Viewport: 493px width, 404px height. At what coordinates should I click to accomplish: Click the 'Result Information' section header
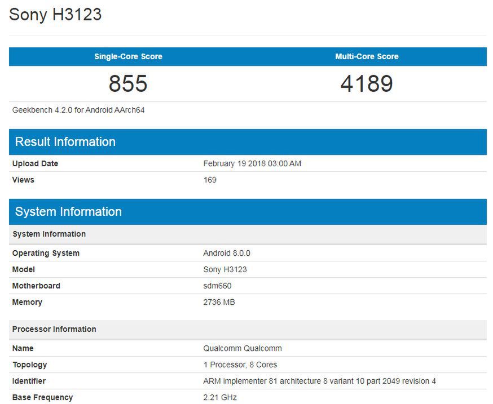tap(248, 141)
